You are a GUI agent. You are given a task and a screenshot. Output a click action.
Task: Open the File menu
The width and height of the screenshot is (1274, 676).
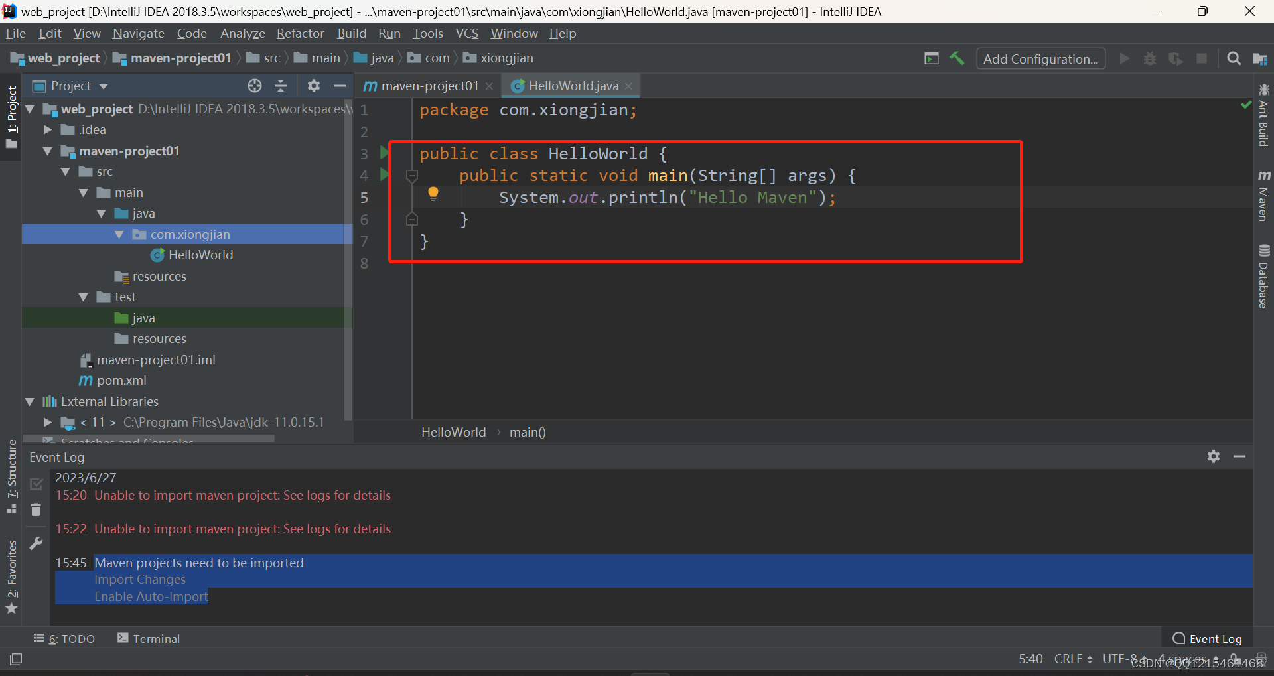coord(15,33)
